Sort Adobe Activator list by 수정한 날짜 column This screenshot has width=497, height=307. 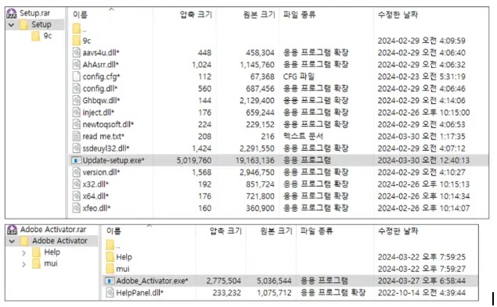[x=398, y=231]
